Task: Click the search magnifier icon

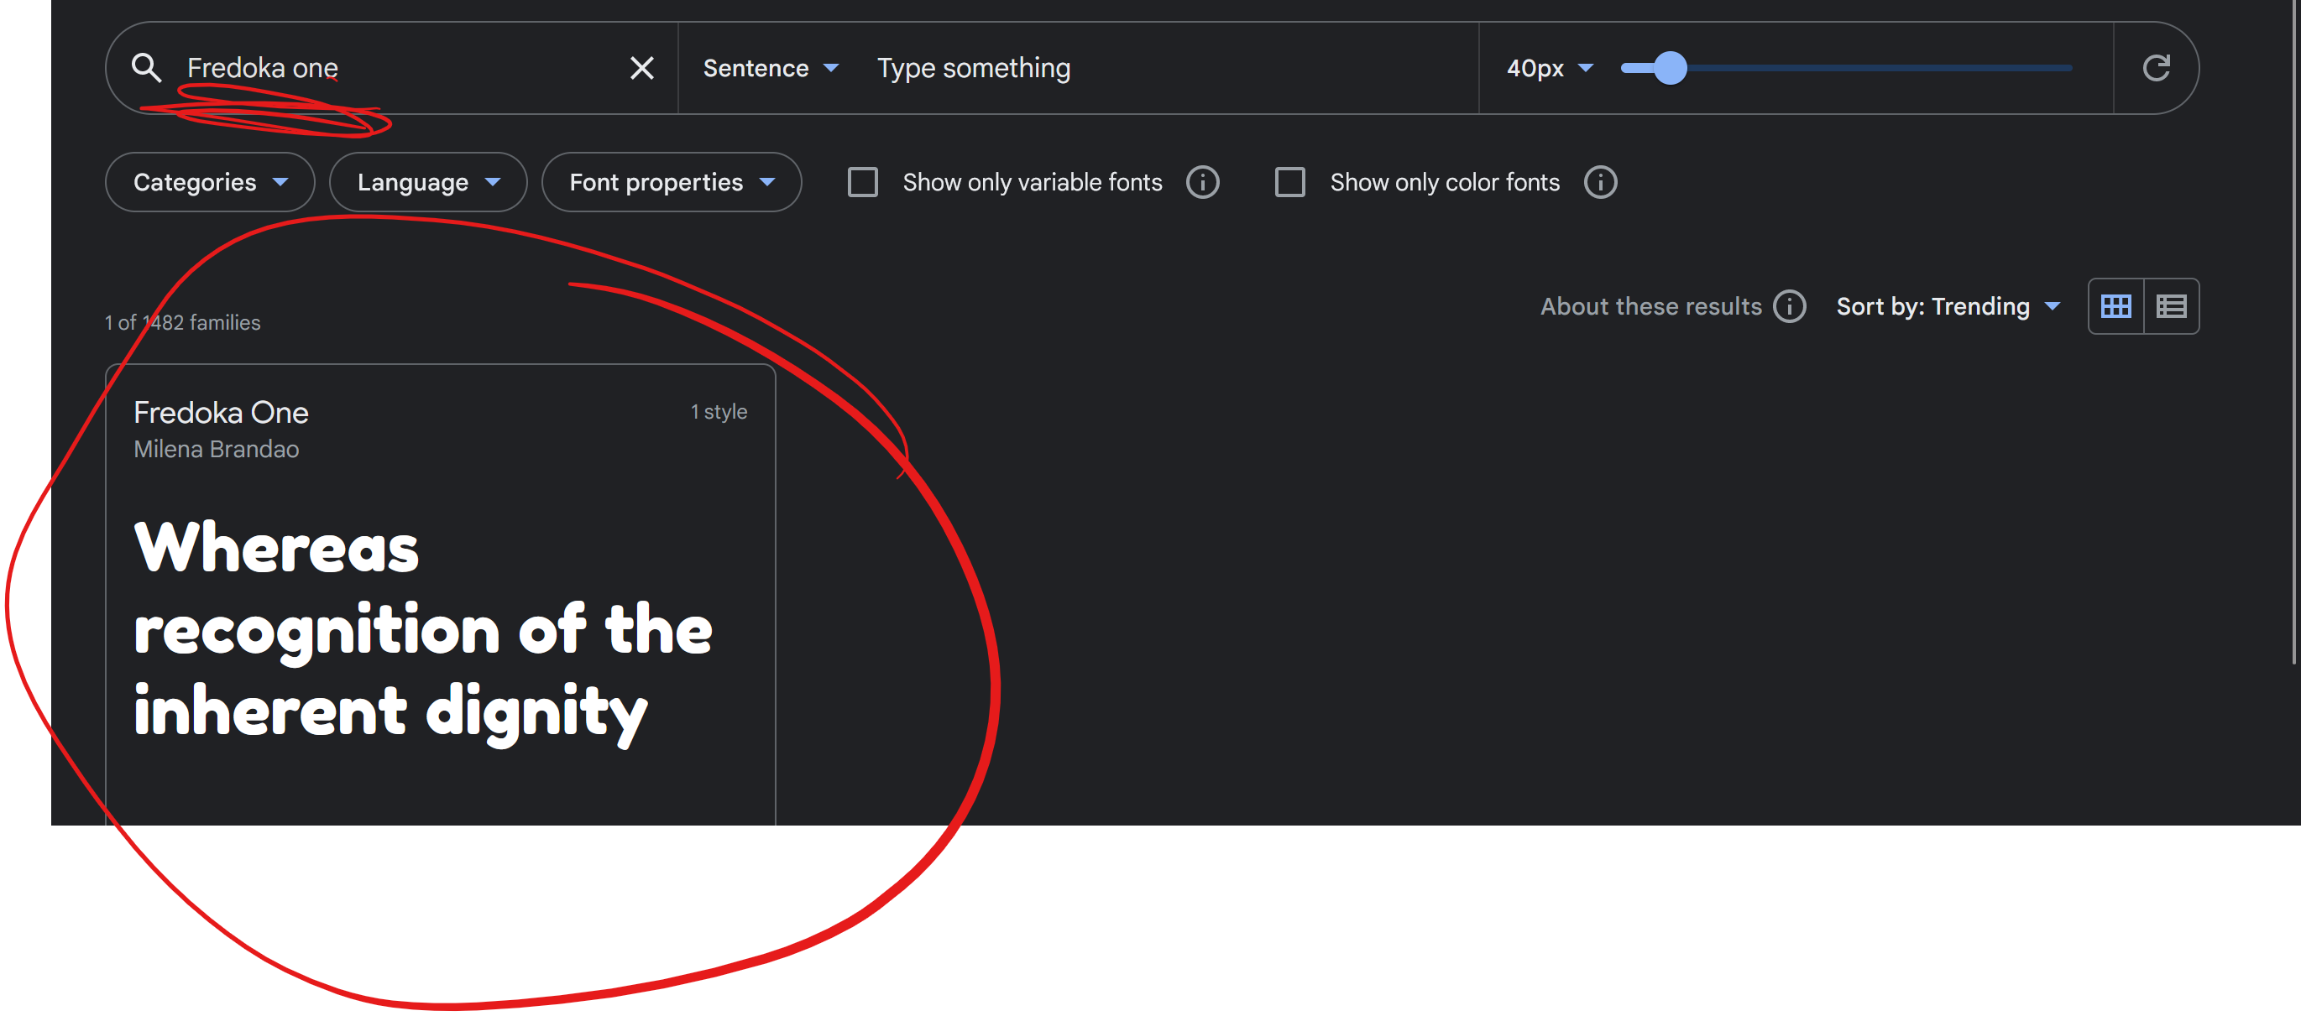Action: click(x=147, y=68)
